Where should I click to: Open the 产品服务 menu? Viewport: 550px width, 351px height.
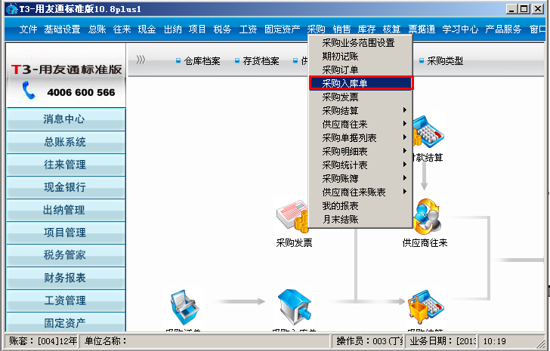pos(503,29)
